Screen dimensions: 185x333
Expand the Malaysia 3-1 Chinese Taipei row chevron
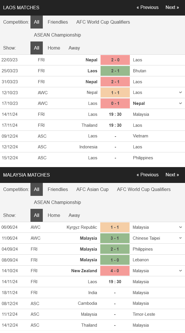180,238
